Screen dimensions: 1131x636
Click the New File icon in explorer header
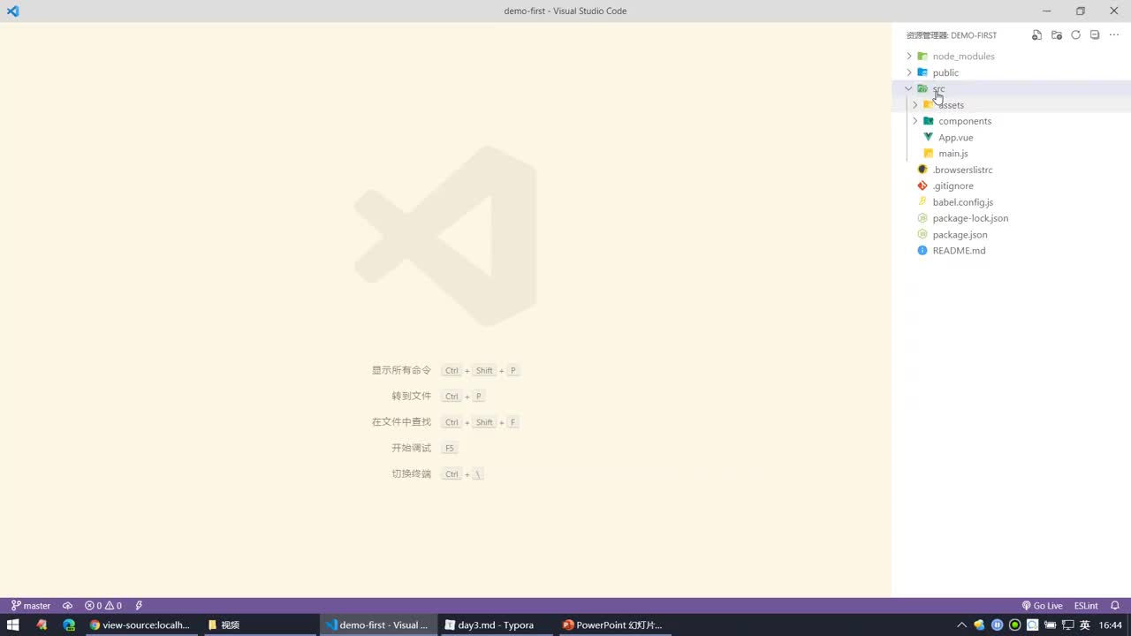pos(1036,35)
